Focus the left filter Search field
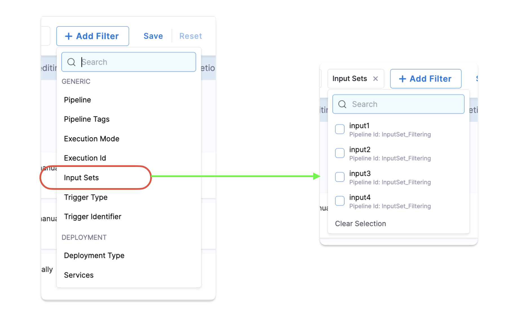This screenshot has width=522, height=326. [x=135, y=62]
